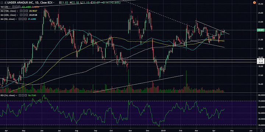Remove the MA (100, close) indicator
The height and width of the screenshot is (132, 265).
(x=27, y=11)
